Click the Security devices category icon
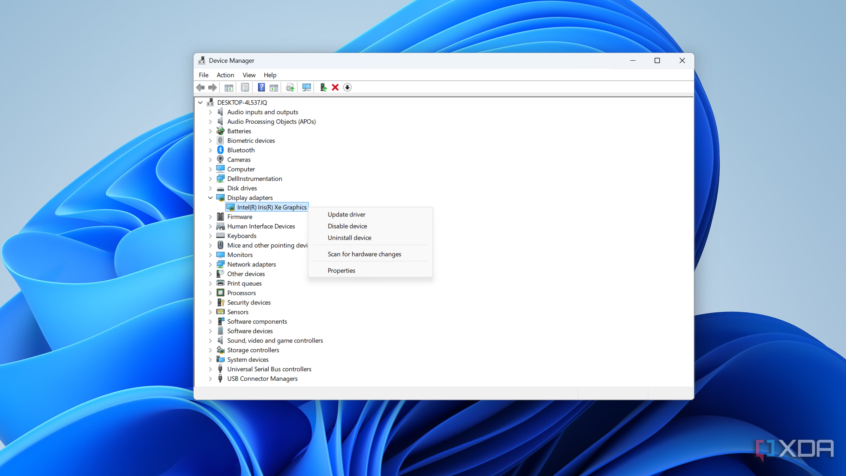This screenshot has width=846, height=476. click(x=220, y=302)
